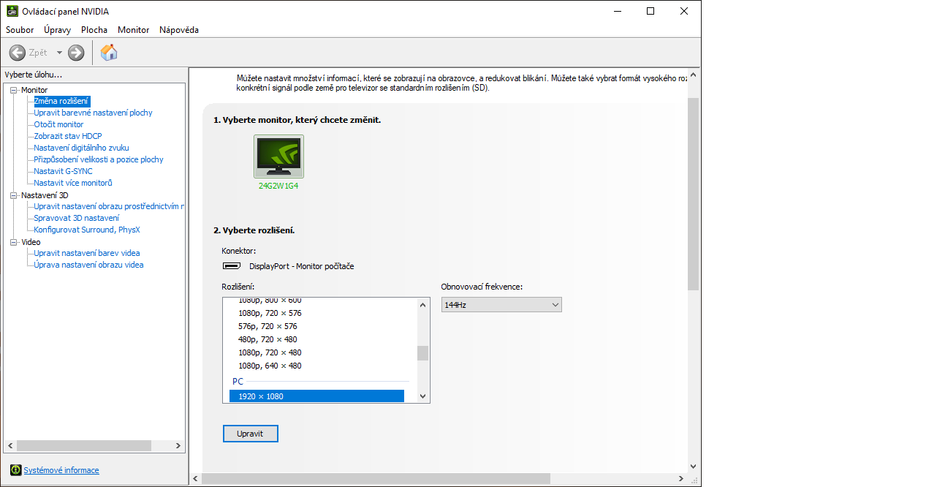
Task: Click the Forward arrow icon
Action: coord(76,53)
